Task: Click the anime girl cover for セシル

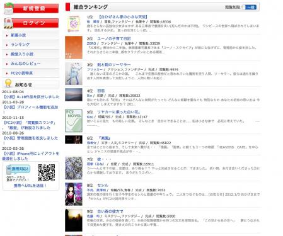Action: coord(74,194)
